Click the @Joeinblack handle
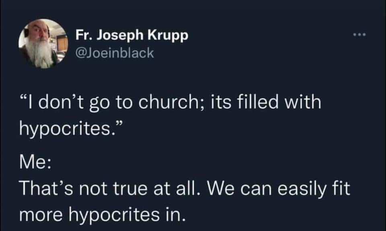 pos(115,53)
